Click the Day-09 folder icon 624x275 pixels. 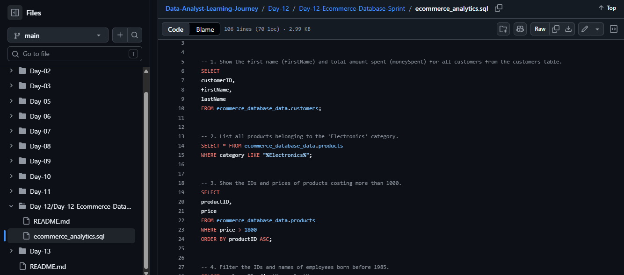pyautogui.click(x=22, y=161)
